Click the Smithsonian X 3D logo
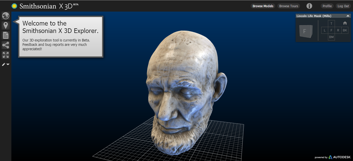Image resolution: width=353 pixels, height=161 pixels. (45, 6)
